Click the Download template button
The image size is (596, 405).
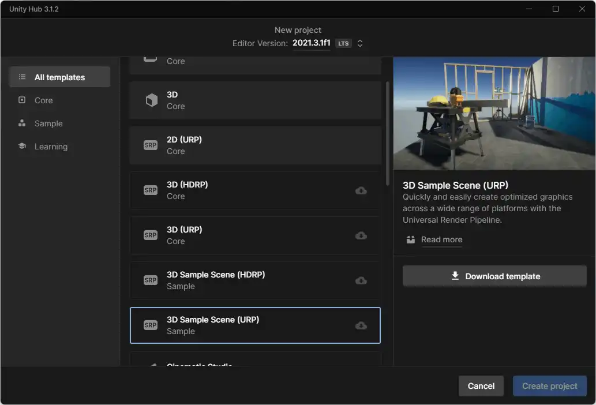pyautogui.click(x=494, y=276)
